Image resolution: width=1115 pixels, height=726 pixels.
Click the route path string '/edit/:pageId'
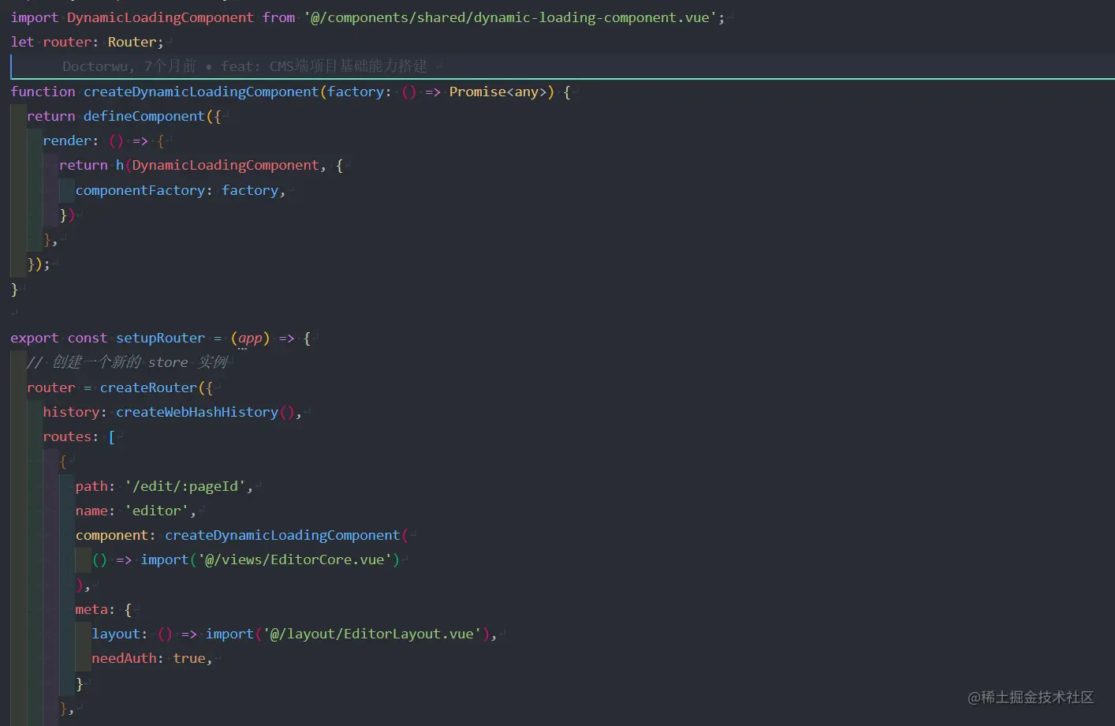[185, 486]
